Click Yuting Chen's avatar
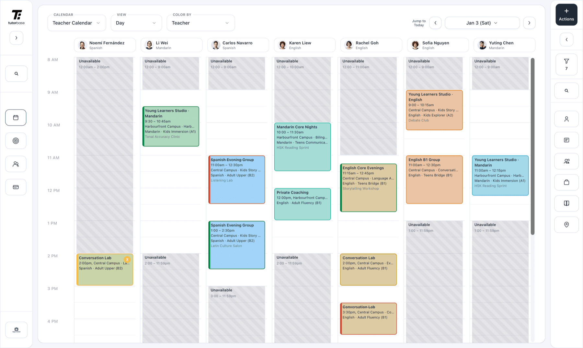This screenshot has height=348, width=583. coord(482,45)
